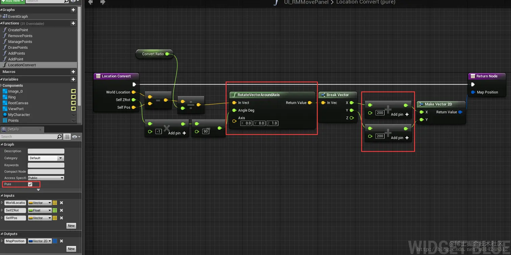511x255 pixels.
Task: Toggle visibility eye for Ring variable
Action: (73, 97)
